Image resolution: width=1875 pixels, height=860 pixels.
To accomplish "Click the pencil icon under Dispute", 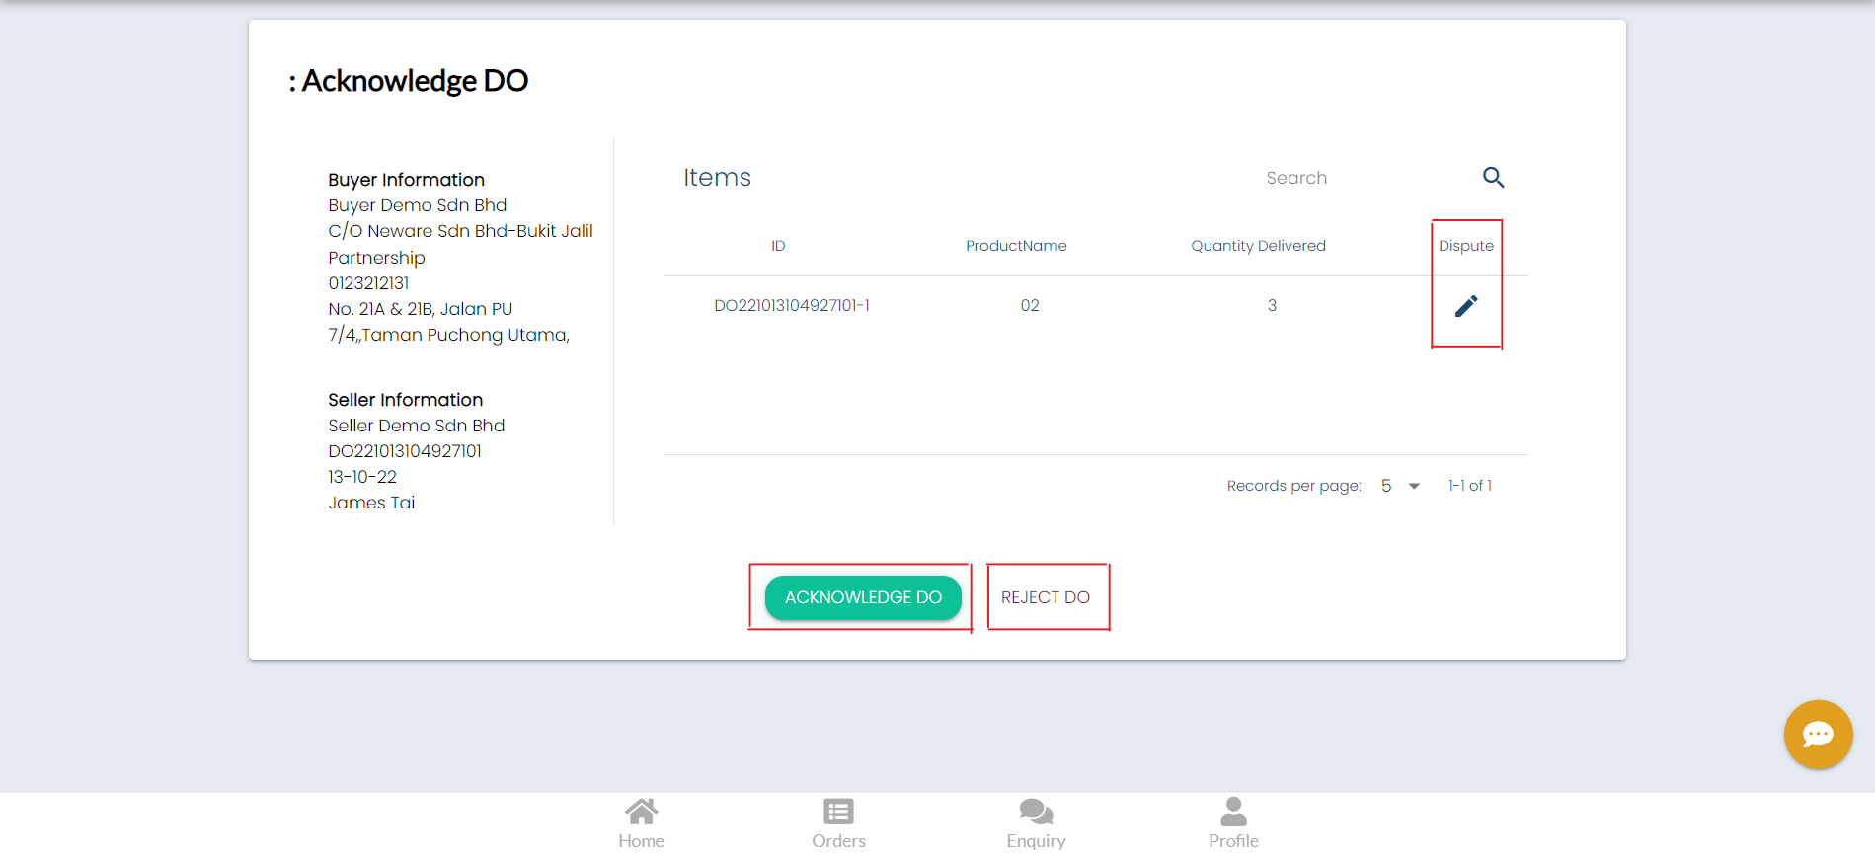I will pyautogui.click(x=1466, y=306).
